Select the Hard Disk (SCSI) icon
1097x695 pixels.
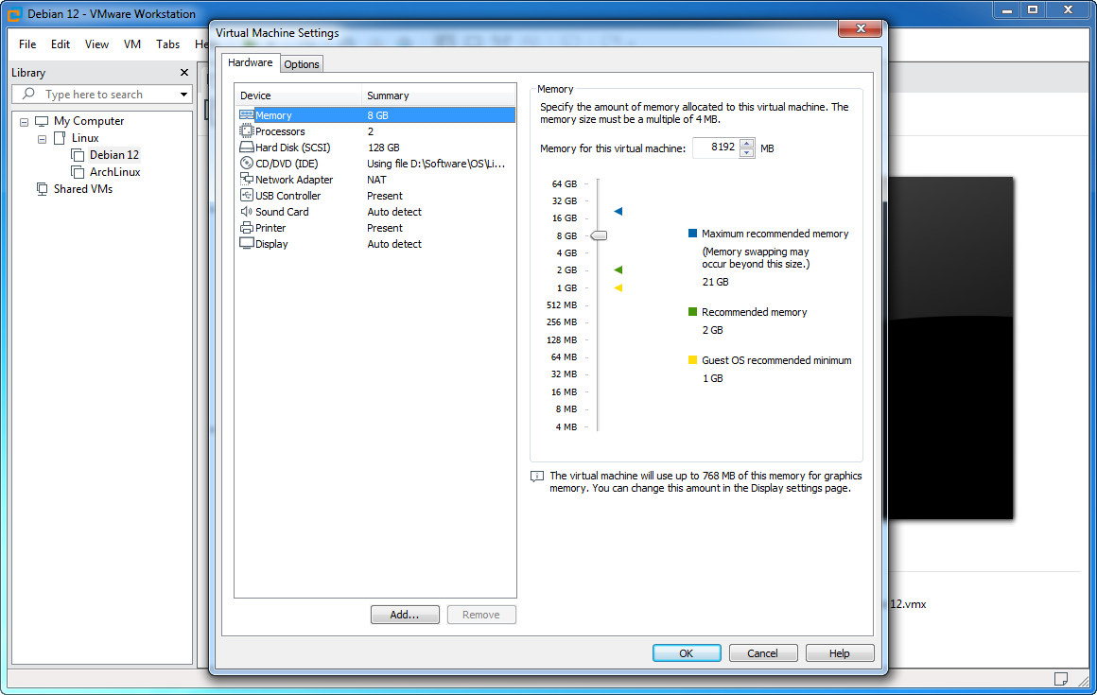(x=246, y=147)
